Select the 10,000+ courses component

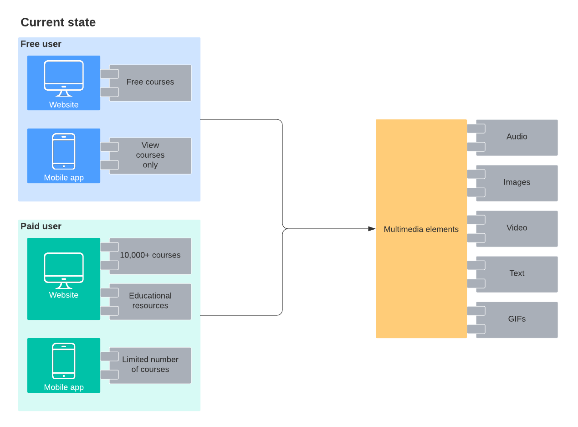(x=150, y=256)
